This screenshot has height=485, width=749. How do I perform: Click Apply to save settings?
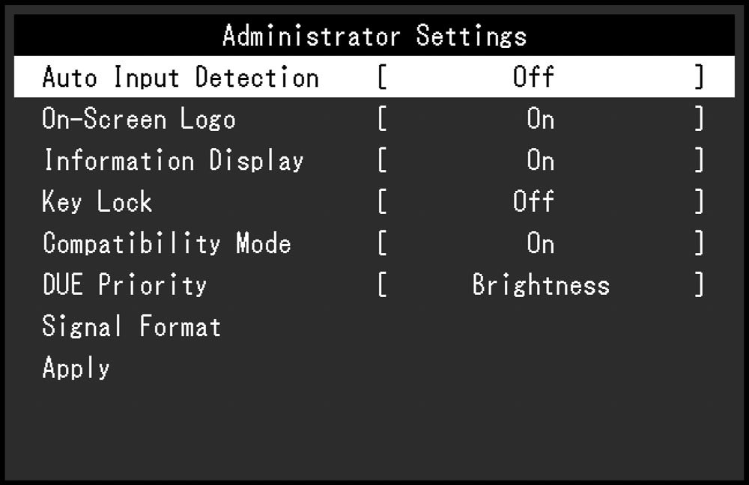click(x=76, y=367)
